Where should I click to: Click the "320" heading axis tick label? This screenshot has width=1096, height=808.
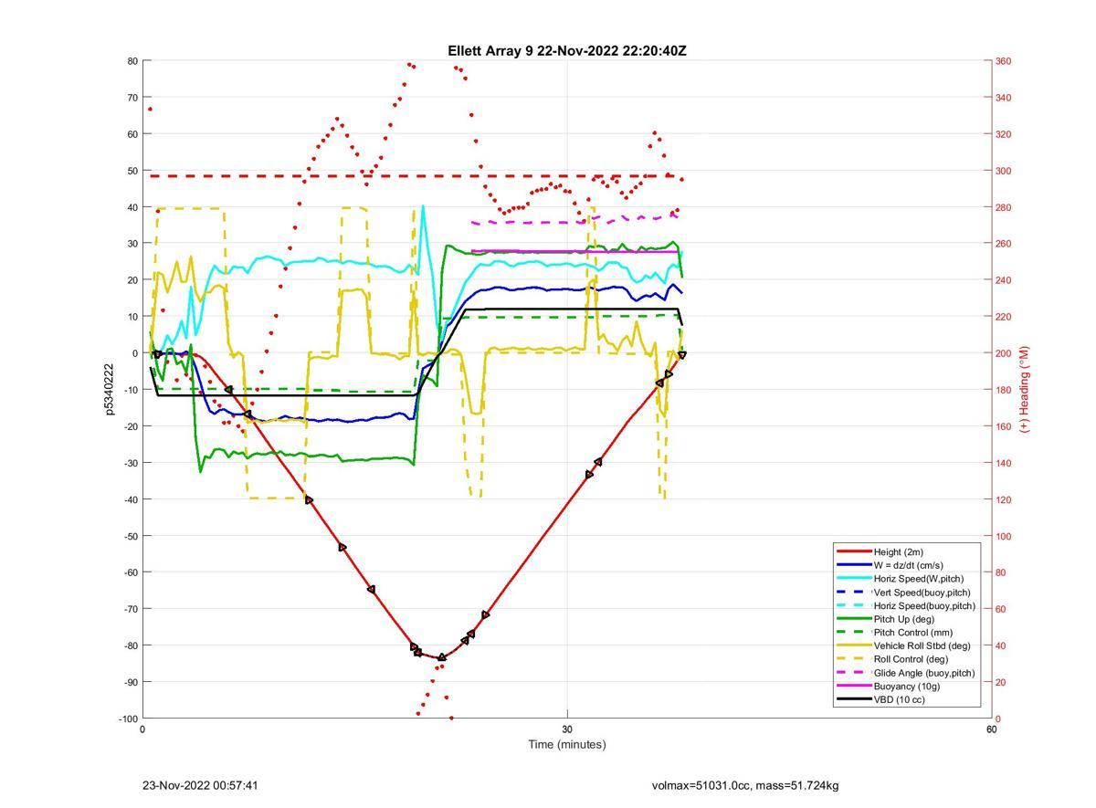click(1003, 134)
